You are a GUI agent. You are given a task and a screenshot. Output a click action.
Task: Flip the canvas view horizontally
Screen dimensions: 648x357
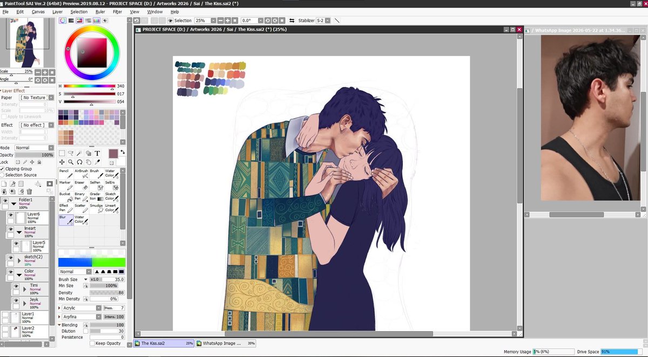292,20
